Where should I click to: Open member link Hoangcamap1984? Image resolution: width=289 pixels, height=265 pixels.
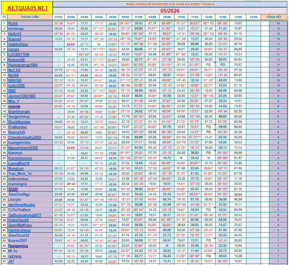coord(23,65)
